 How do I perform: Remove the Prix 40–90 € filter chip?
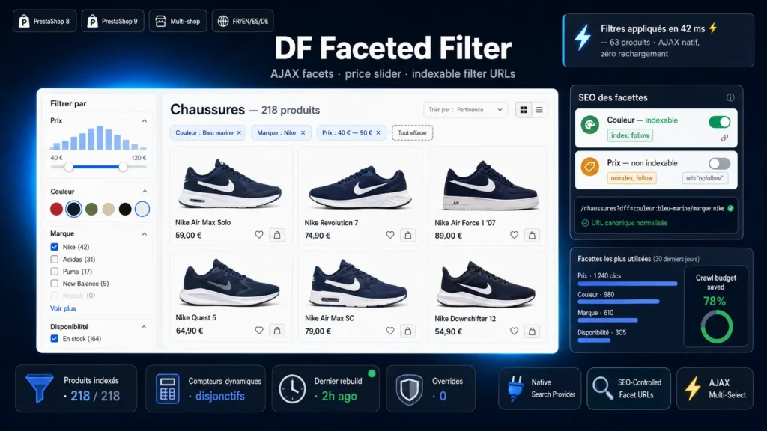tap(378, 133)
